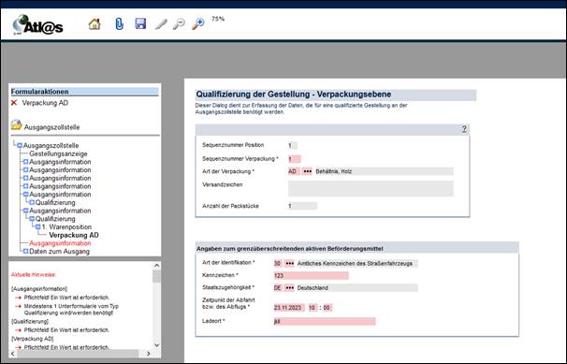Click the [Qualifizierung] hint heading
The width and height of the screenshot is (567, 364).
(x=30, y=321)
